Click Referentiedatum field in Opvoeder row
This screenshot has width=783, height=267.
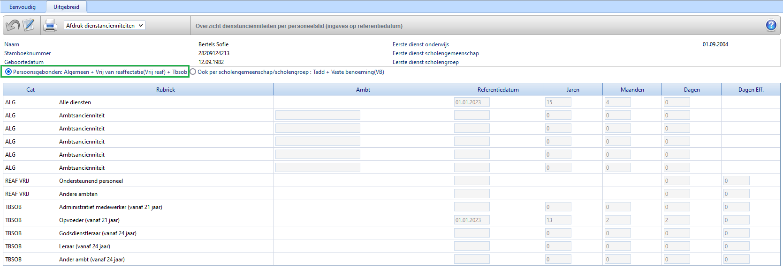472,220
